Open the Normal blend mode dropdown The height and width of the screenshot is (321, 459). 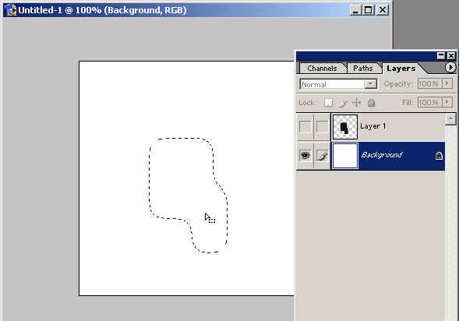coord(338,84)
